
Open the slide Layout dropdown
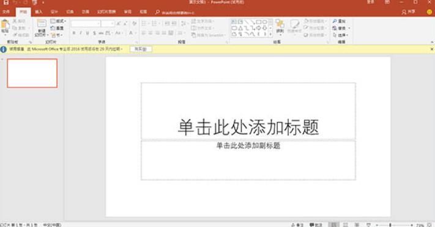click(x=58, y=21)
